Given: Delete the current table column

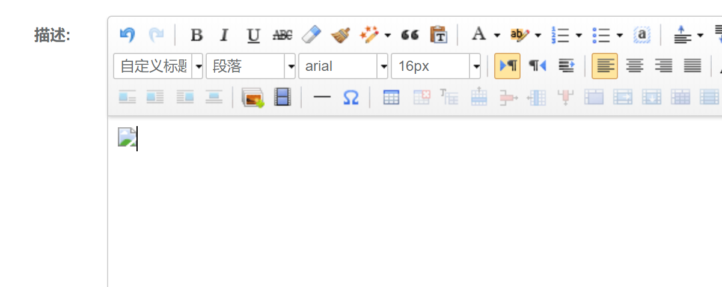Looking at the screenshot, I should [565, 97].
